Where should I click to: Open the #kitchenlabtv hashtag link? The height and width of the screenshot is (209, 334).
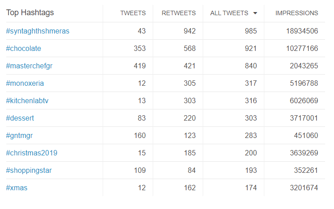tap(27, 101)
